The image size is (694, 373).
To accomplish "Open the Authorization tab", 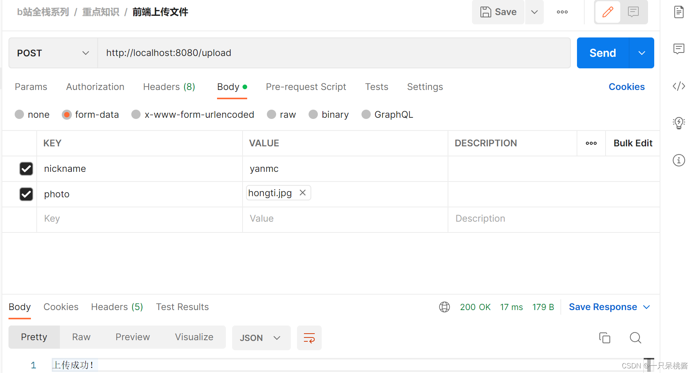I will [95, 87].
